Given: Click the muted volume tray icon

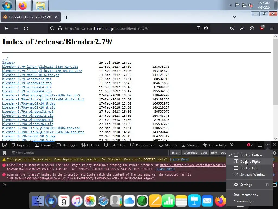Looking at the screenshot, I should (251, 5).
